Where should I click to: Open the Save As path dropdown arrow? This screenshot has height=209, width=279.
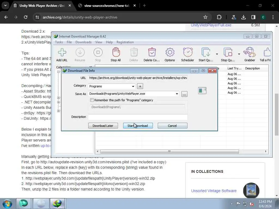coord(177,94)
